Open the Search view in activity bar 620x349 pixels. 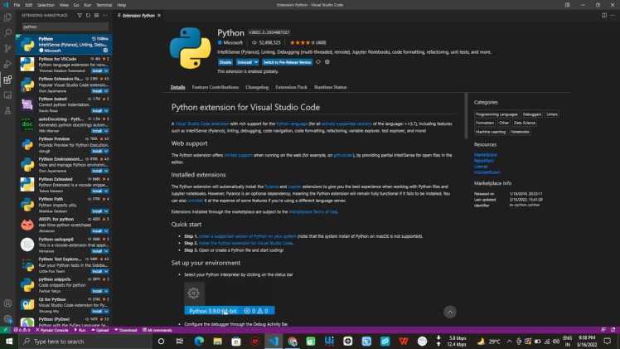click(x=7, y=33)
